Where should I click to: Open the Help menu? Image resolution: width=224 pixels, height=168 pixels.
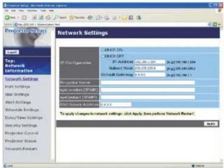point(51,11)
